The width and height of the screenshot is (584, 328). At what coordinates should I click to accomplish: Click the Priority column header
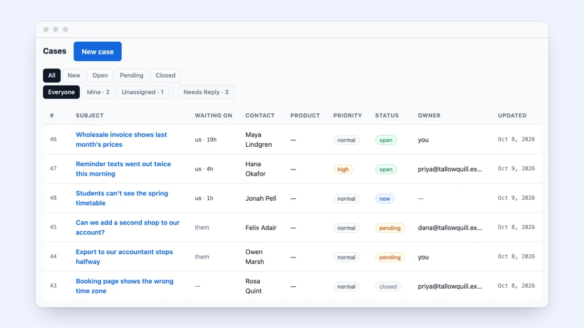(347, 116)
